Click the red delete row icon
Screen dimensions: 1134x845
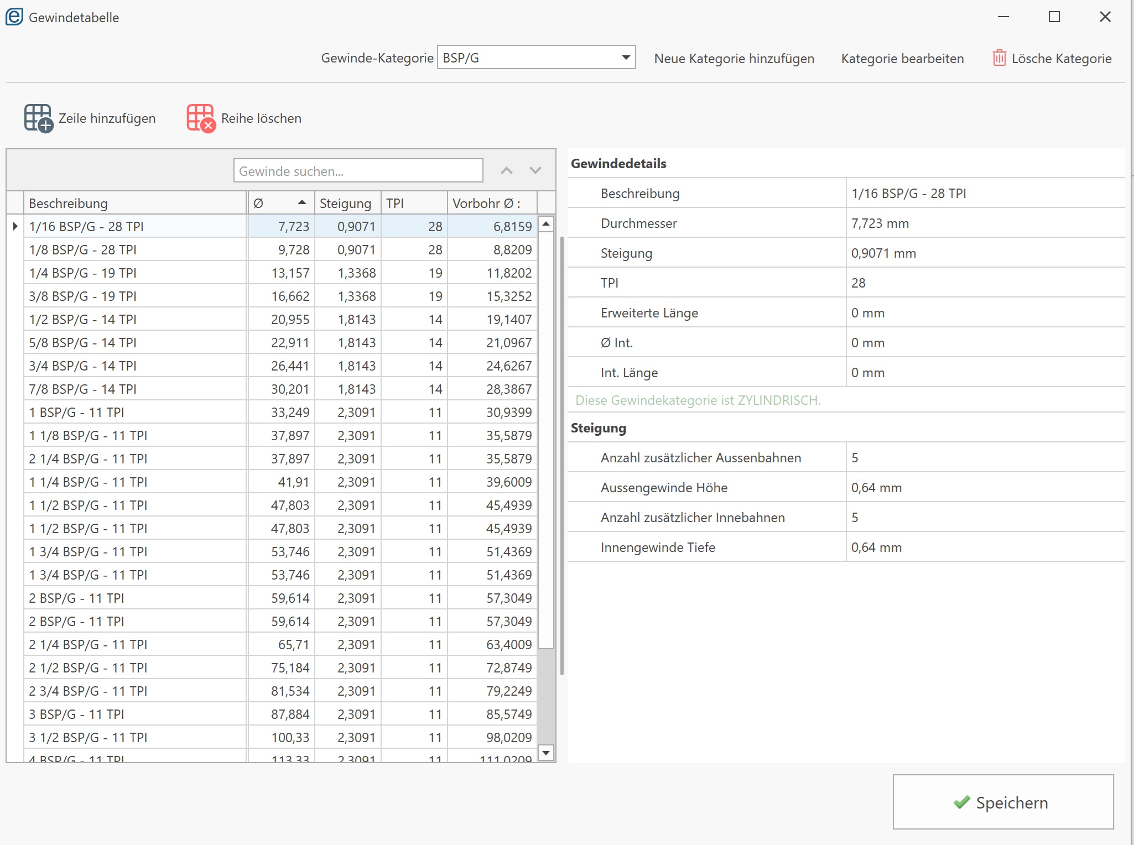[x=201, y=118]
